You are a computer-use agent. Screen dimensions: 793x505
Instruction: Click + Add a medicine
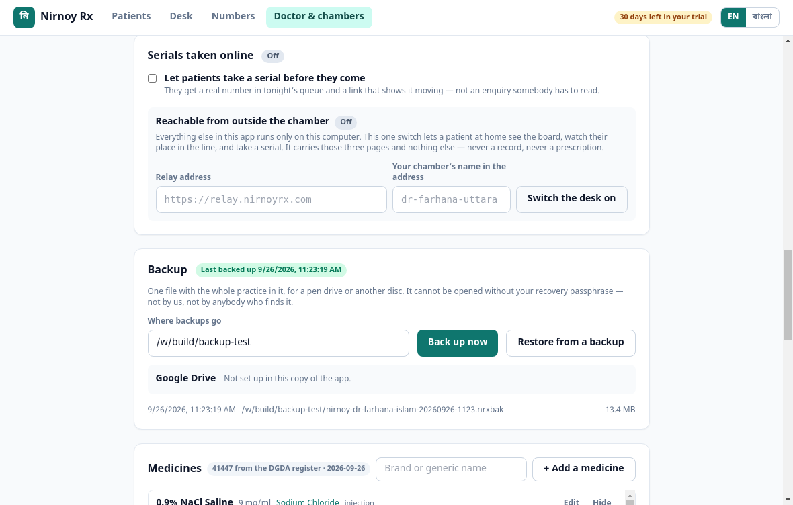[583, 469]
